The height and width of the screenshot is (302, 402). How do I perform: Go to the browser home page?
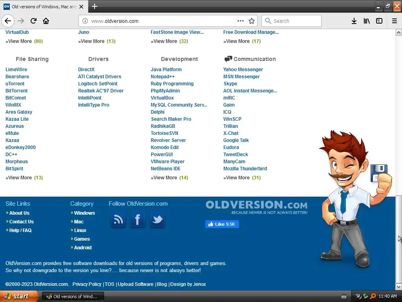(46, 21)
